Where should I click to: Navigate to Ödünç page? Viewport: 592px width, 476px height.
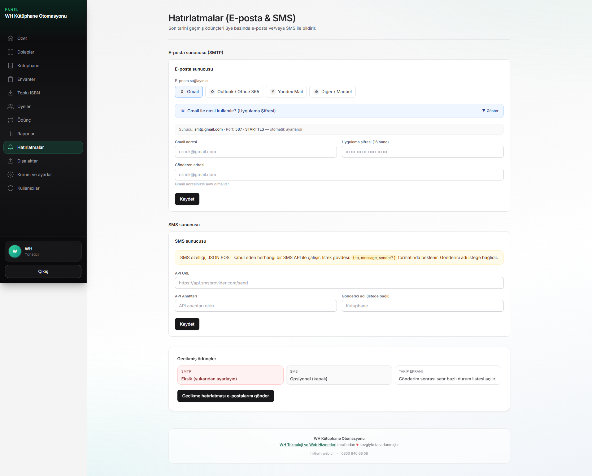point(43,120)
